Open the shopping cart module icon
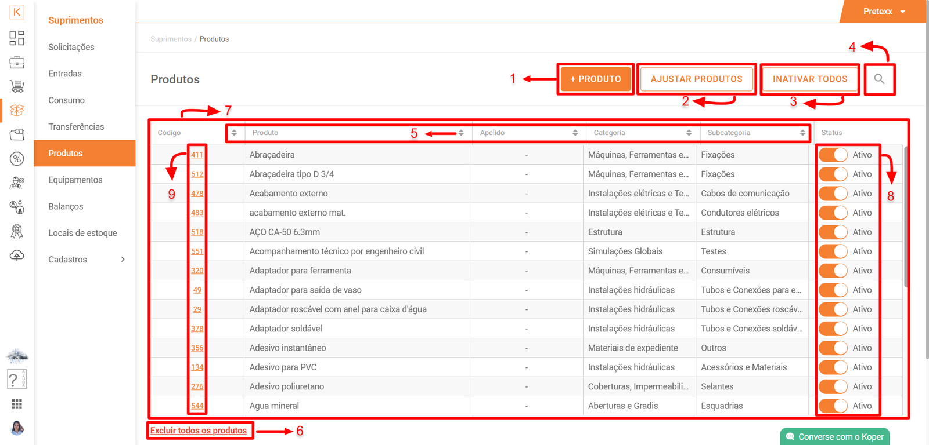The width and height of the screenshot is (929, 445). click(17, 86)
